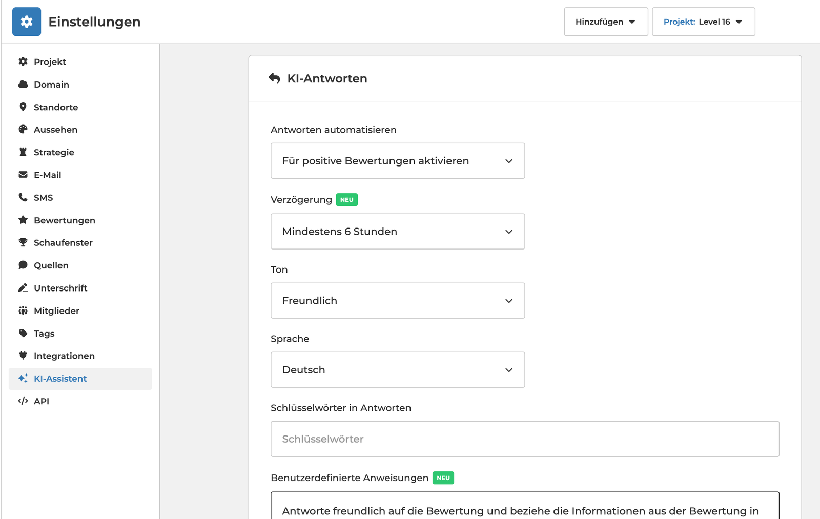Click the chess rook Strategie icon
This screenshot has height=519, width=820.
[23, 152]
